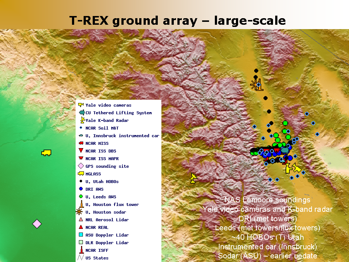Select the NCAR ISFF red tower legend icon
This screenshot has width=349, height=262.
[82, 250]
